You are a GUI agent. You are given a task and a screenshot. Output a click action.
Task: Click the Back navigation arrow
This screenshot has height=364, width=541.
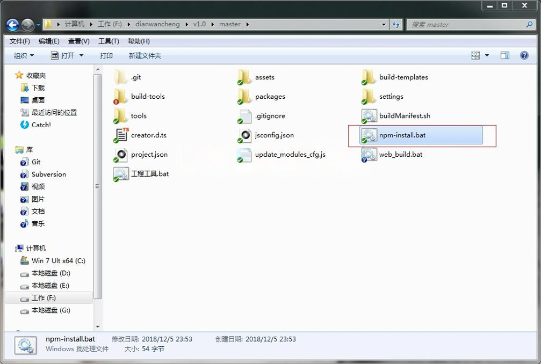coord(13,25)
